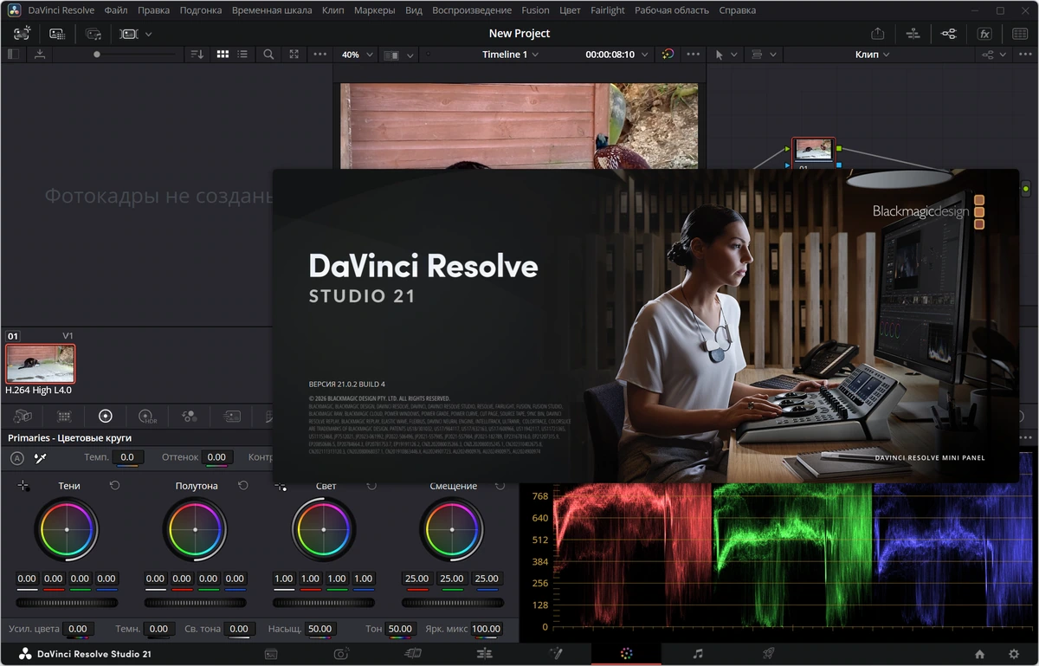
Task: Open the Effects (fx) panel
Action: click(x=984, y=34)
